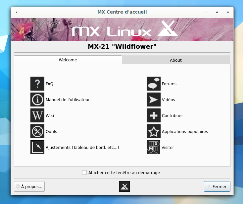Click the À propos... button
The width and height of the screenshot is (243, 204).
pyautogui.click(x=29, y=186)
